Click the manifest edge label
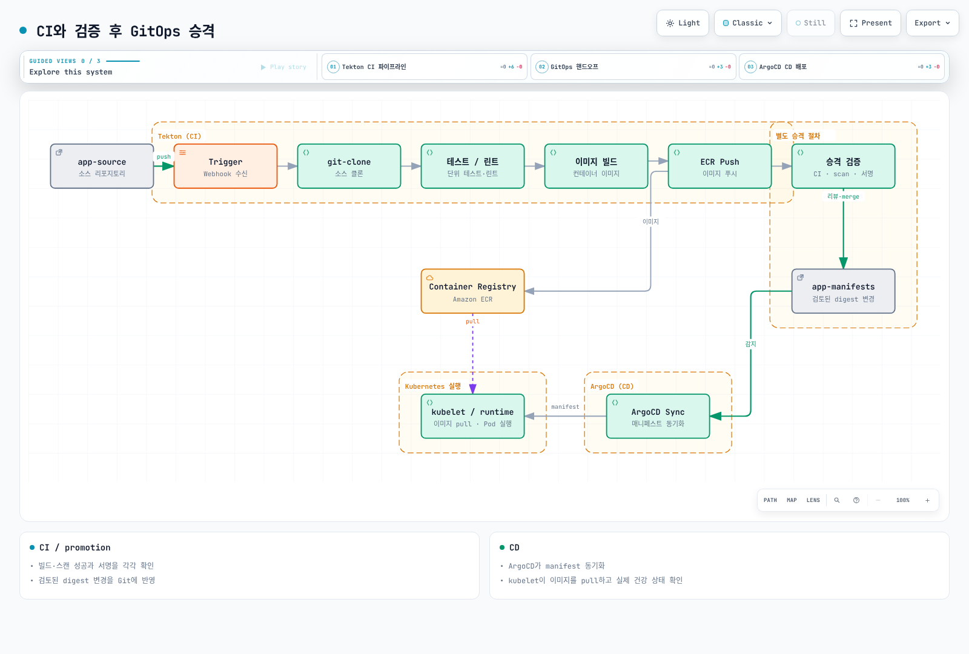 tap(565, 407)
